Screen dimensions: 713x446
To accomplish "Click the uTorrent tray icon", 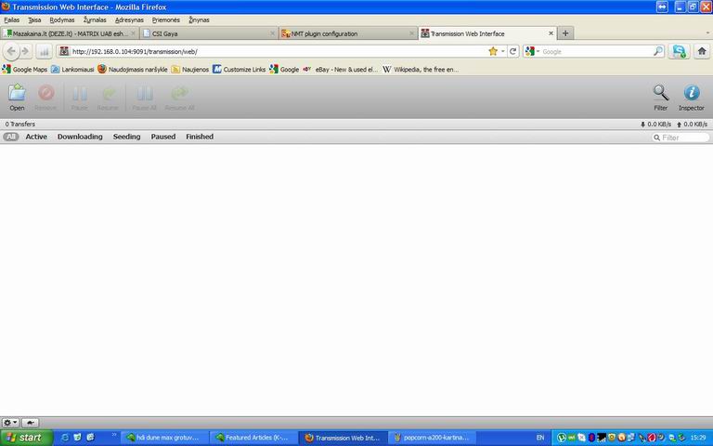I will tap(562, 438).
